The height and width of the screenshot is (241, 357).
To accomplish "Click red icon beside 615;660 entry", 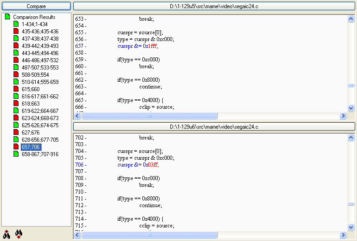I will 16,89.
